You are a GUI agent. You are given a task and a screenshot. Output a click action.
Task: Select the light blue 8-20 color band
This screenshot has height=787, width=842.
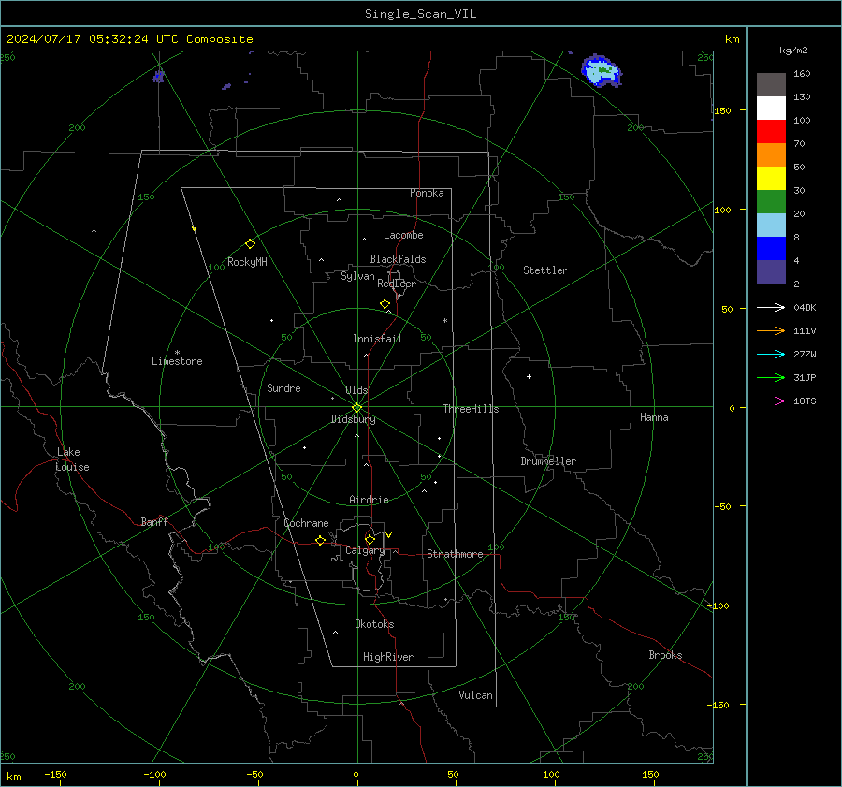tap(771, 226)
